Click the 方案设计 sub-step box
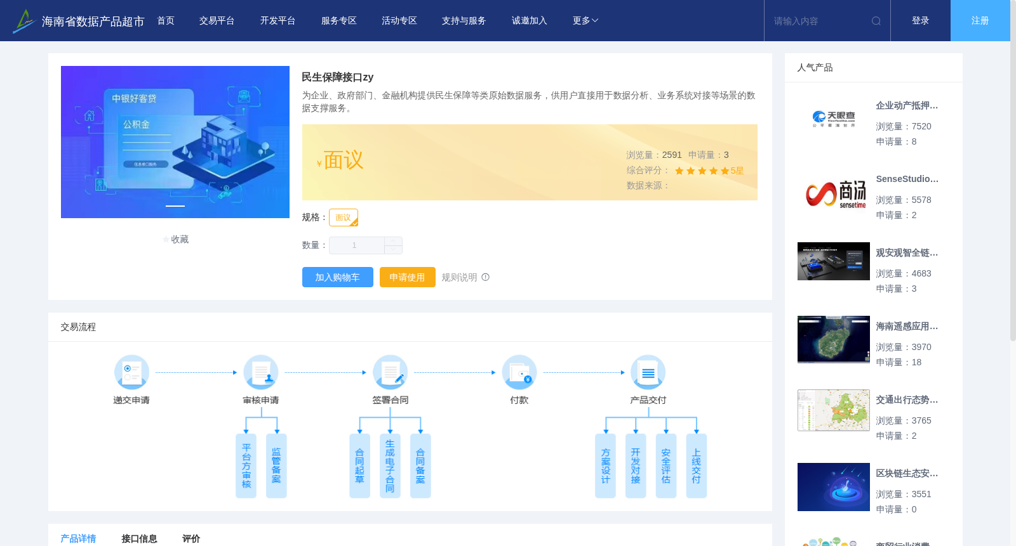Screen dimensions: 1016x546 coord(605,466)
